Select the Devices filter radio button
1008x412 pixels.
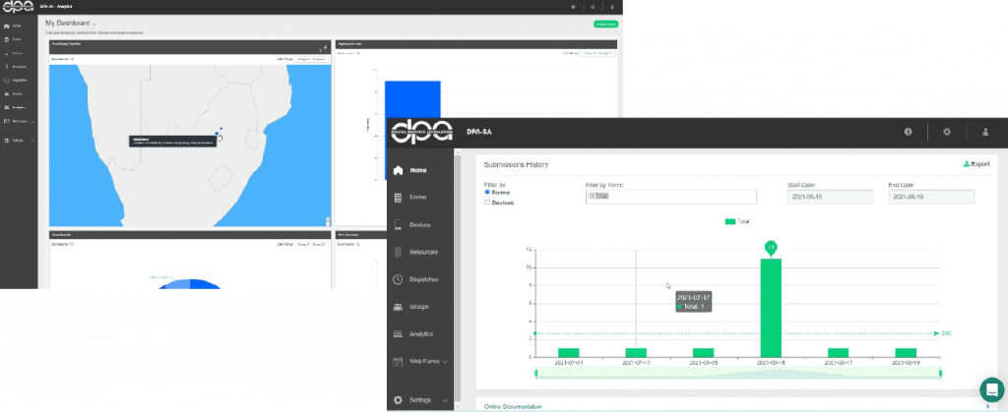[487, 203]
